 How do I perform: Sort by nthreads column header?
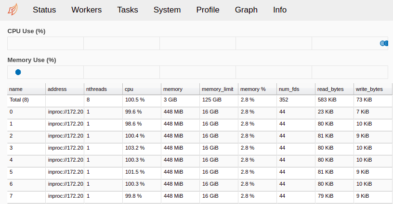(x=96, y=89)
